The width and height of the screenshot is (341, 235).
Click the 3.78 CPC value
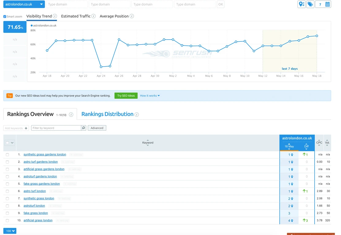[x=320, y=220]
